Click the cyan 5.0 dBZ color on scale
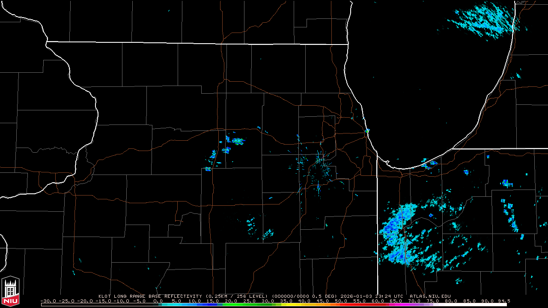 [176, 305]
